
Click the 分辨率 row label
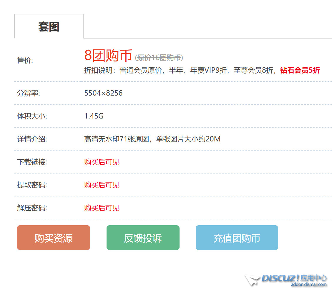(28, 93)
